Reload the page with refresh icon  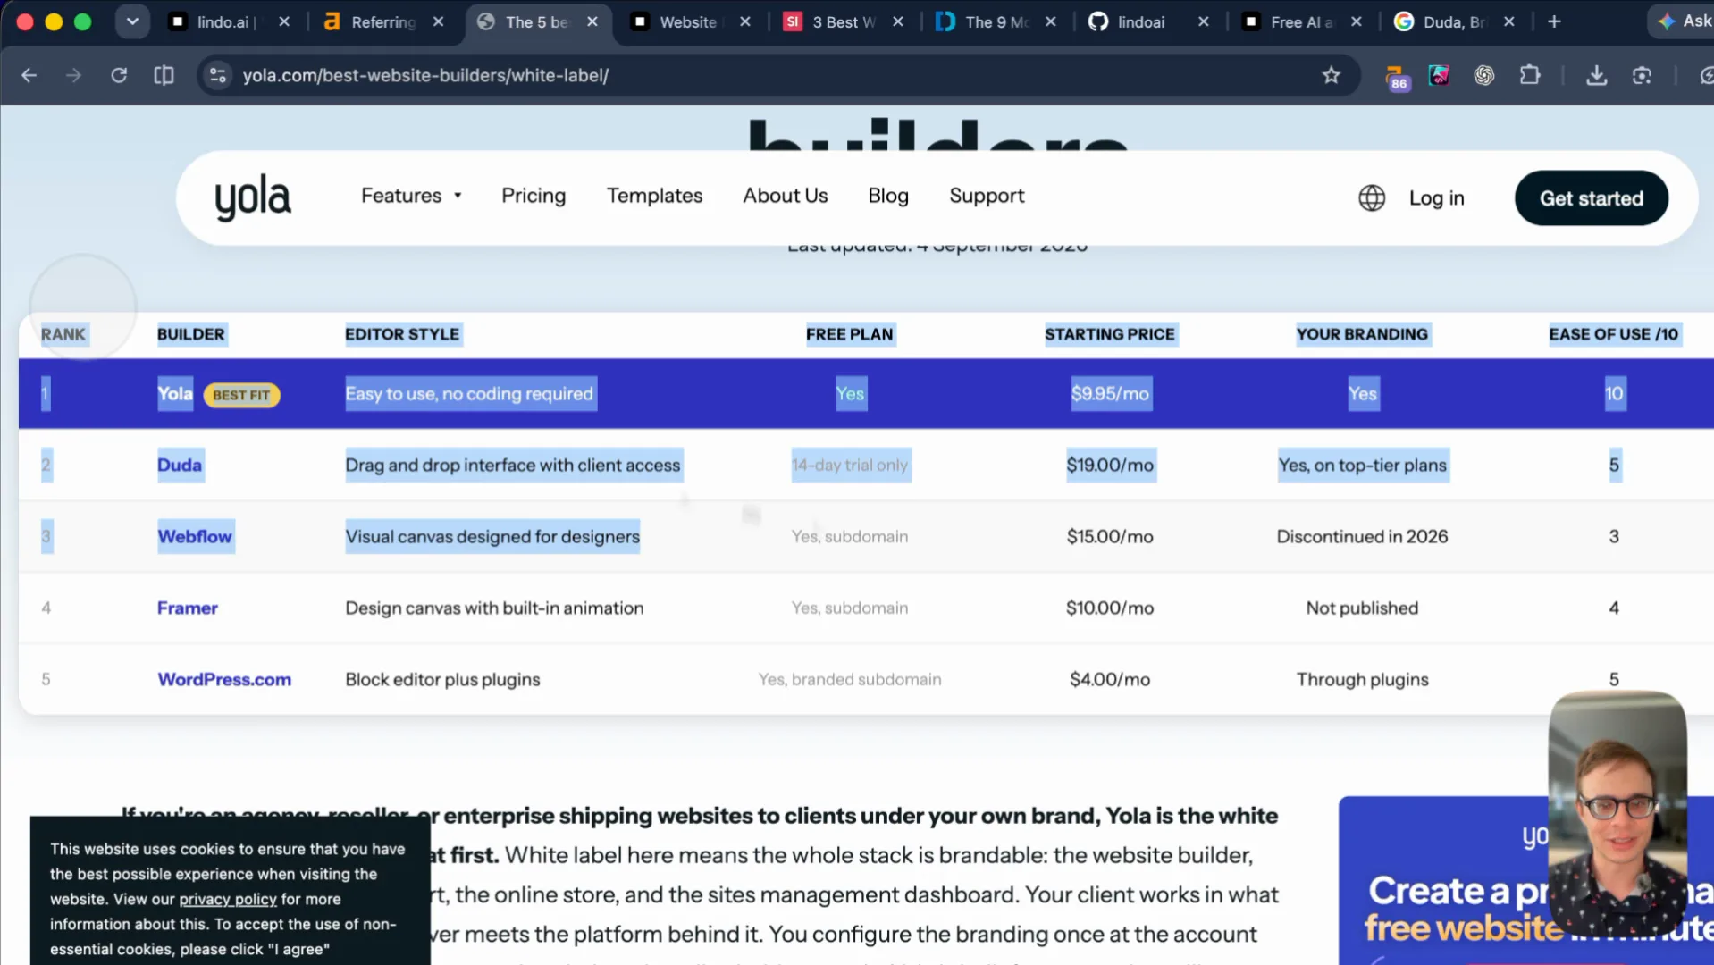click(119, 75)
